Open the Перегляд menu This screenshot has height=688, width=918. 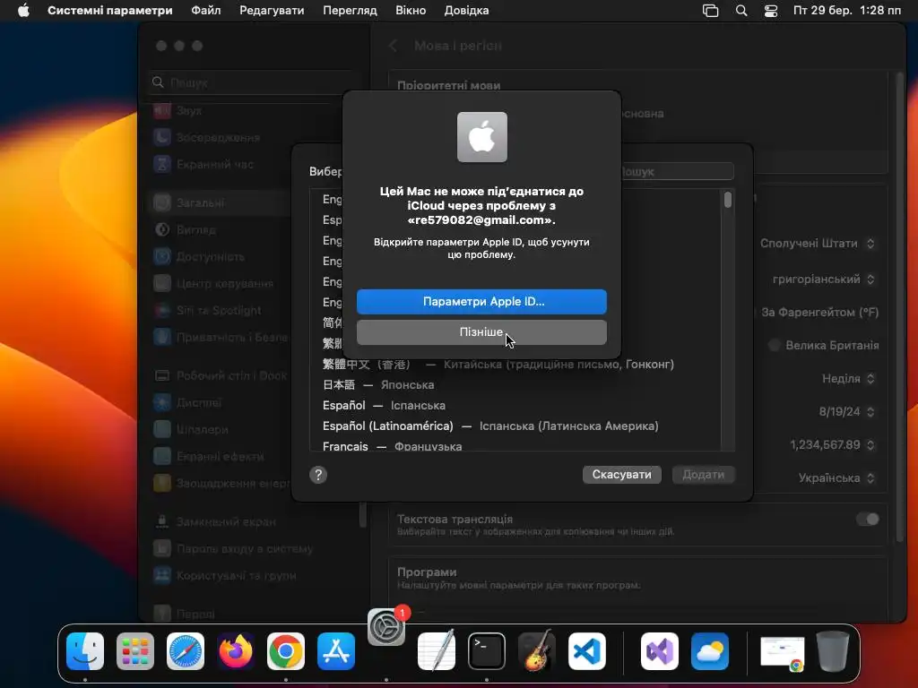350,11
